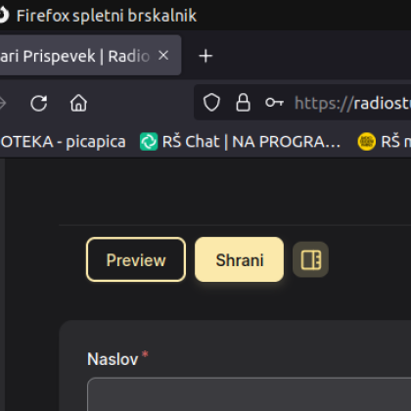The image size is (411, 411).
Task: Select the Prispevek | Radio tab
Action: coord(90,56)
